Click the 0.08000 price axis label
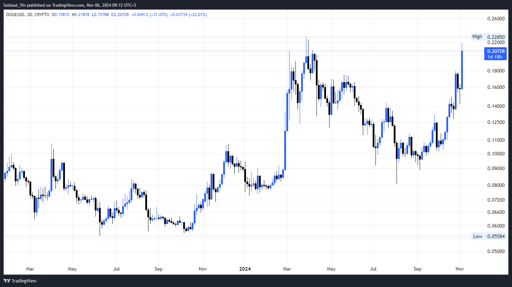The image size is (512, 287). click(x=496, y=185)
